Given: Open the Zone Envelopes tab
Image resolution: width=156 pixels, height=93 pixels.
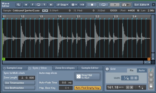Looking at the screenshot, I should [65, 68].
